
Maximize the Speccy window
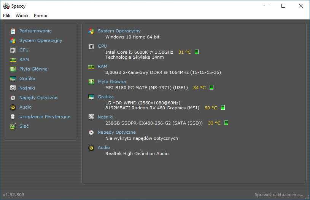click(283, 6)
